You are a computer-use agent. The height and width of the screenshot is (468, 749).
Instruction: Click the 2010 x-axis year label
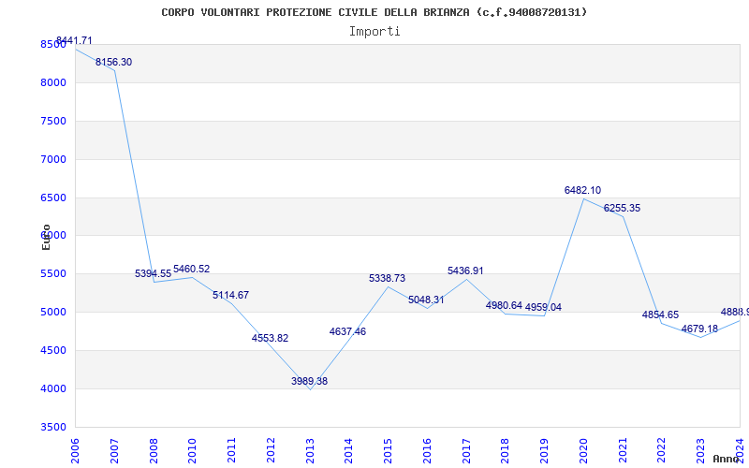[x=192, y=451]
